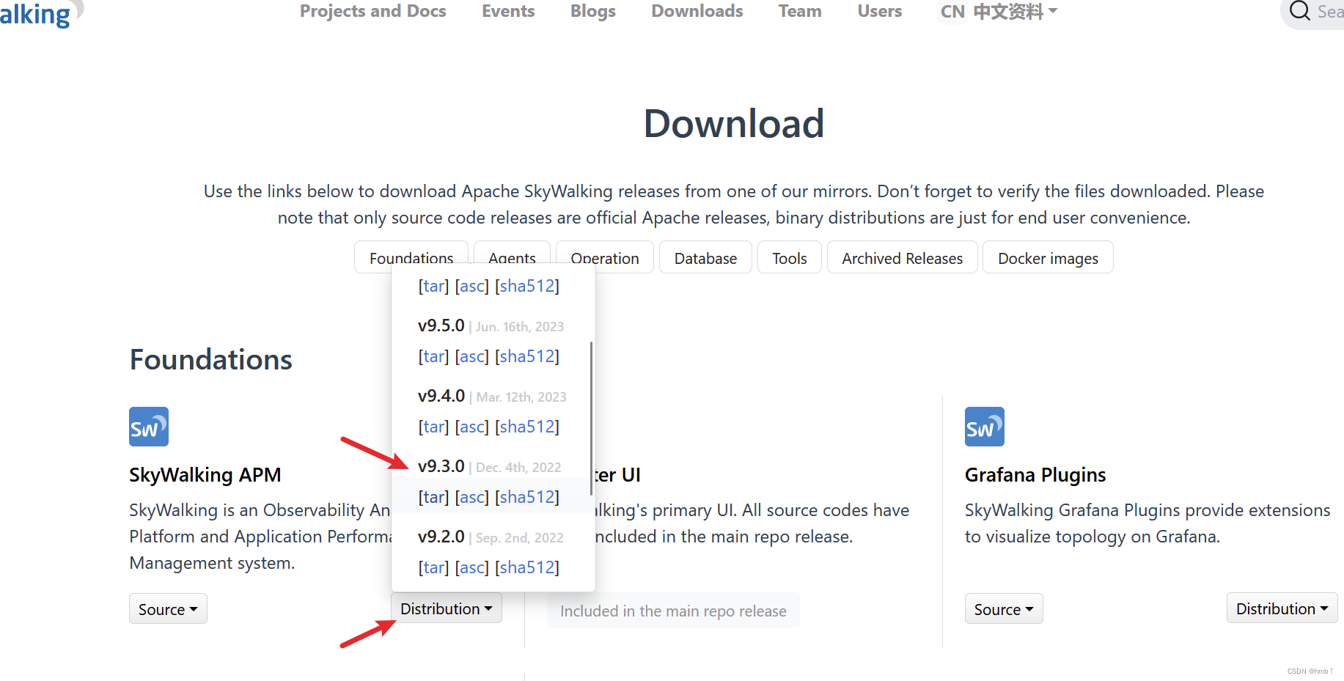The width and height of the screenshot is (1344, 681).
Task: Open the Archived Releases tab
Action: pyautogui.click(x=903, y=257)
